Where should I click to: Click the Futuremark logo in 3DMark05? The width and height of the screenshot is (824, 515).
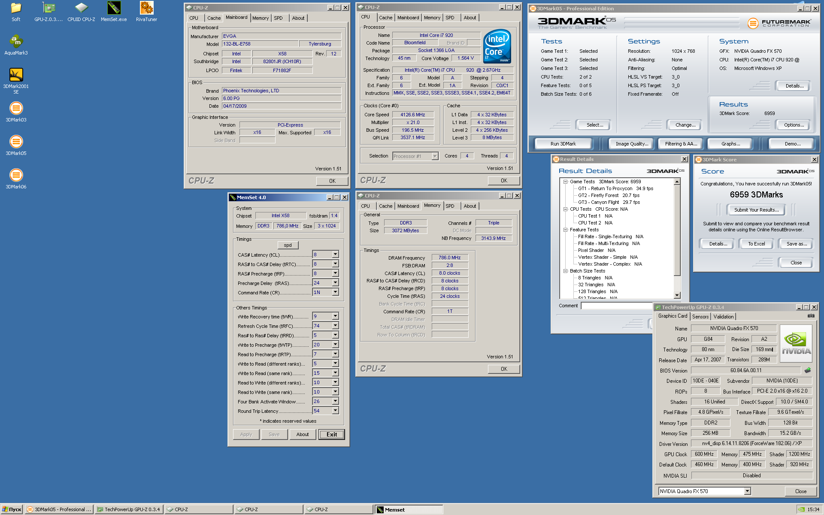click(779, 23)
